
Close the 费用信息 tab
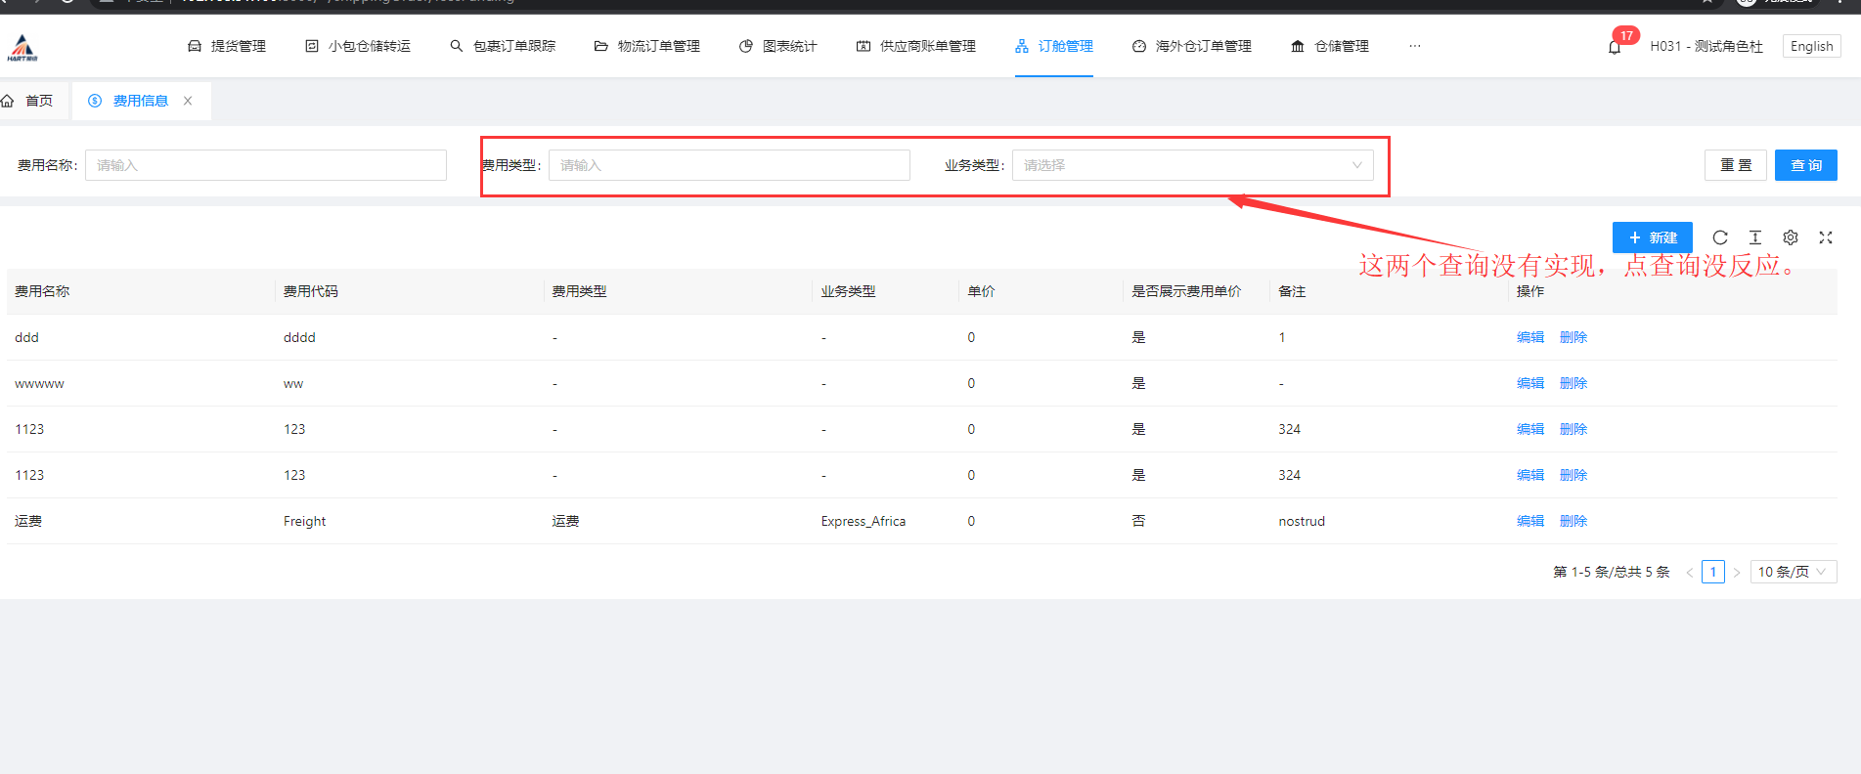[188, 101]
